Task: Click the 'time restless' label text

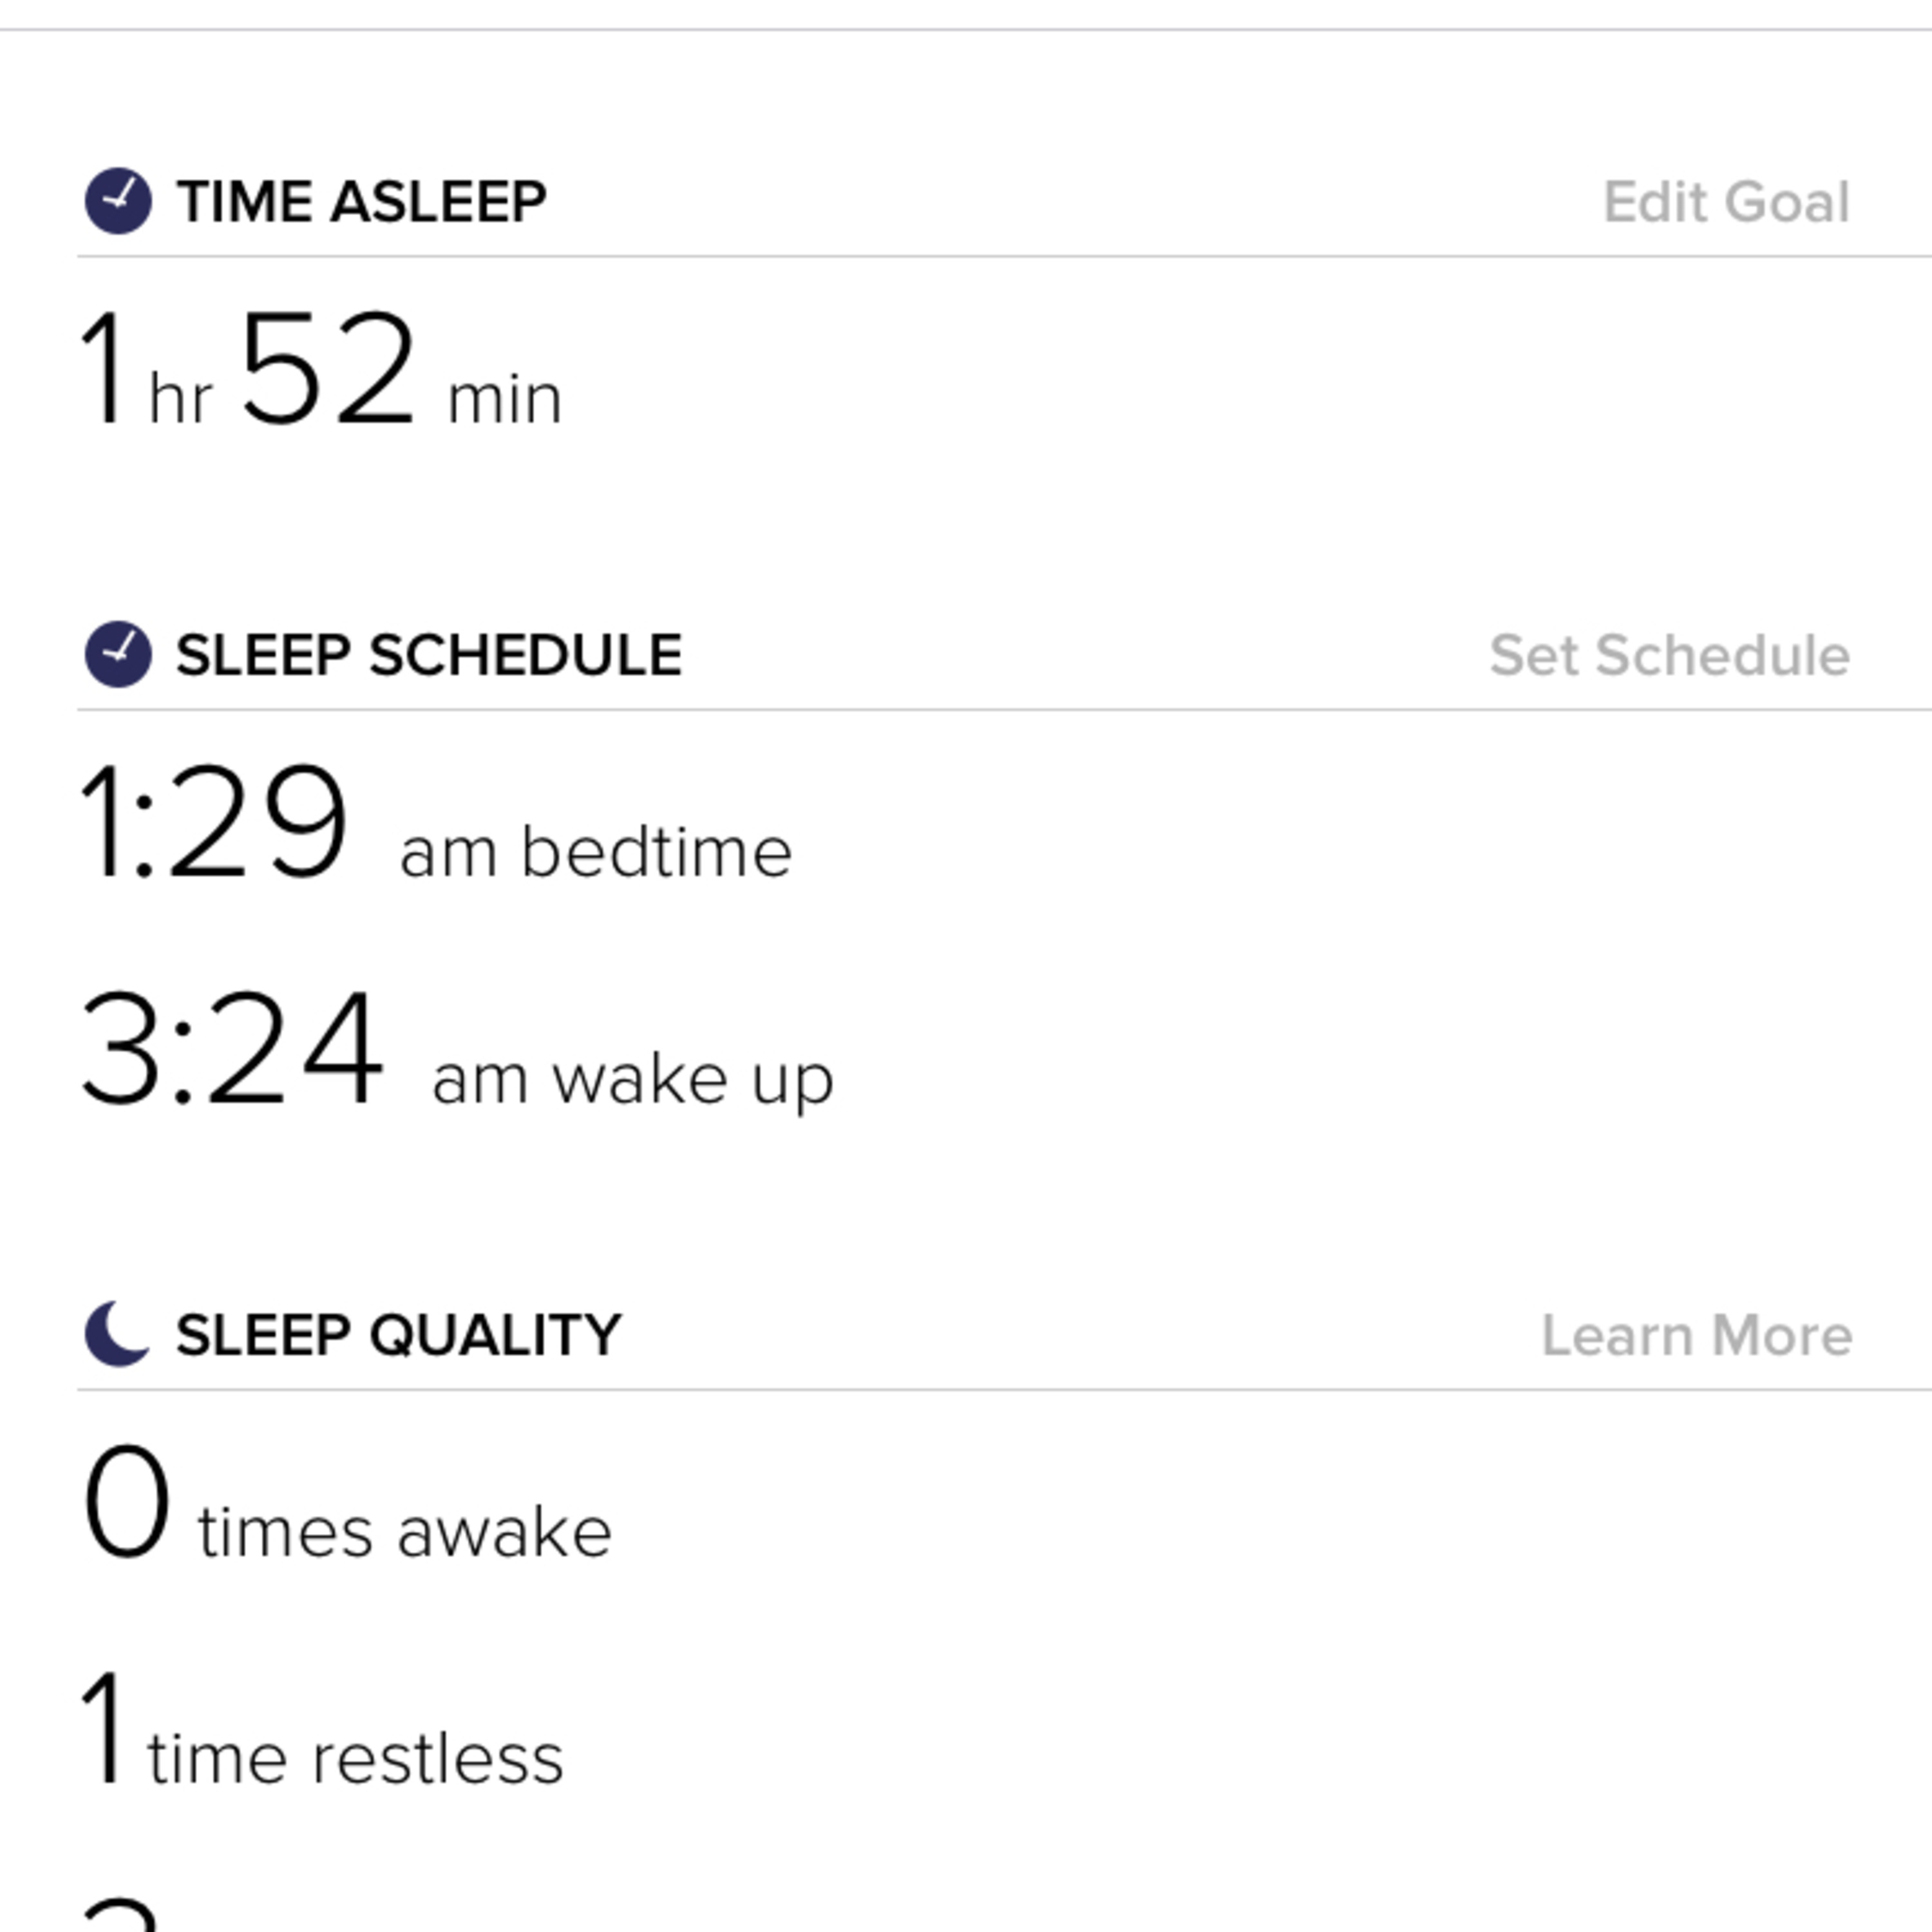Action: (355, 1758)
